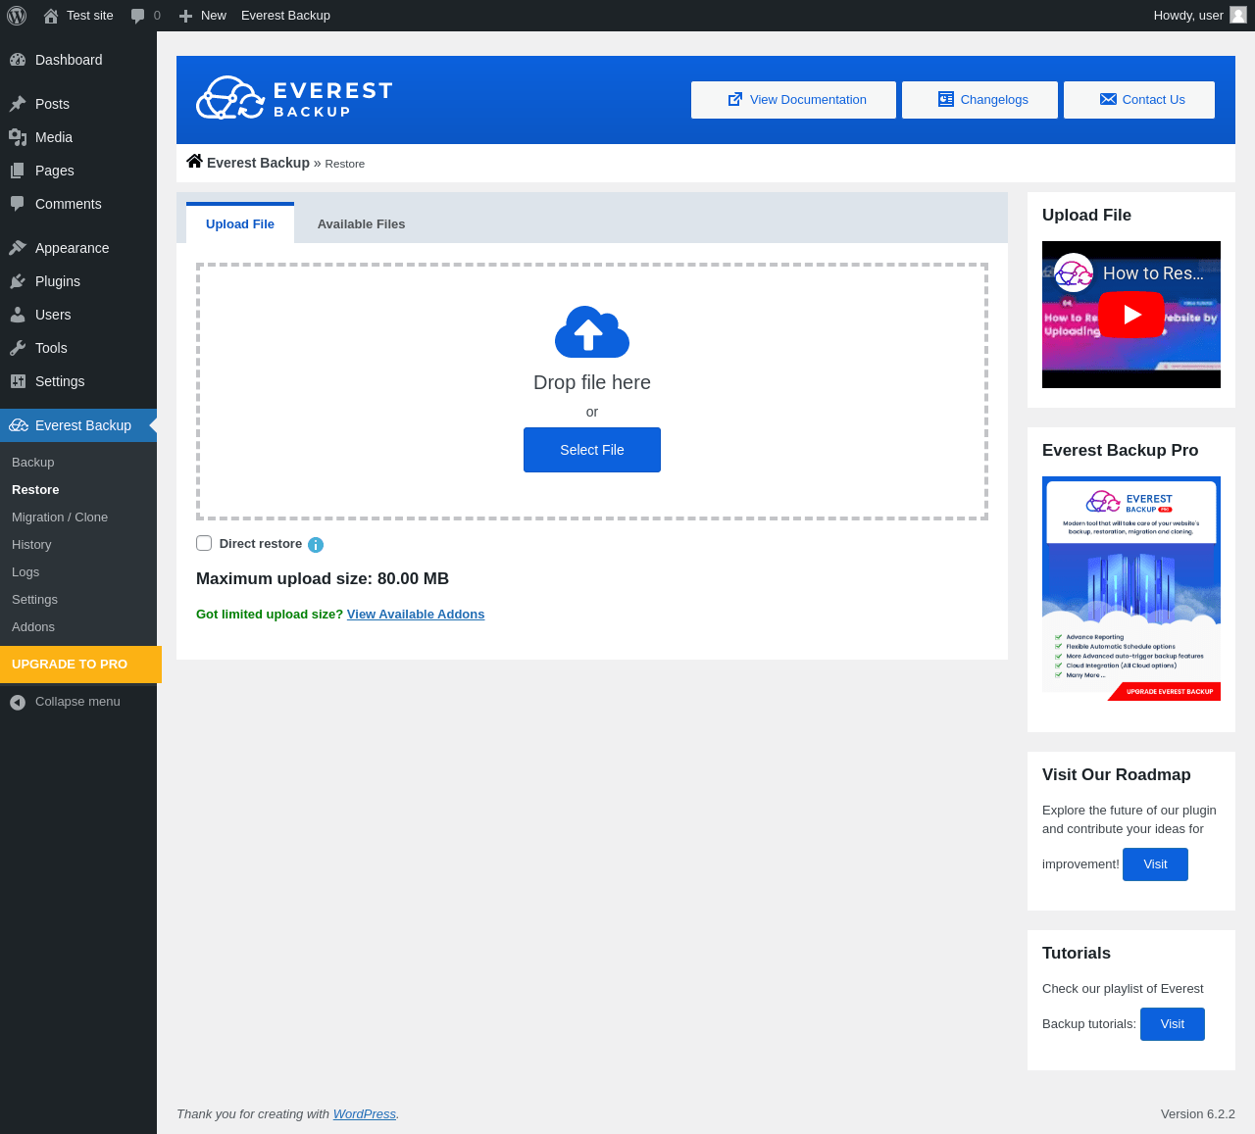Click the Tools wrench icon
Image resolution: width=1255 pixels, height=1134 pixels.
[x=18, y=348]
